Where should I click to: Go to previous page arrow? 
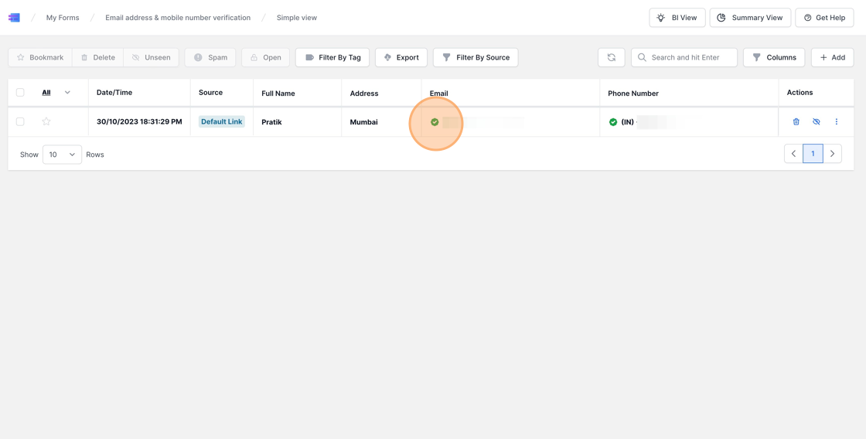(793, 154)
